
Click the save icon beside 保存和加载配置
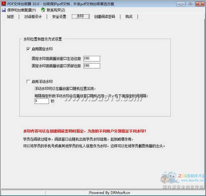(x=4, y=10)
